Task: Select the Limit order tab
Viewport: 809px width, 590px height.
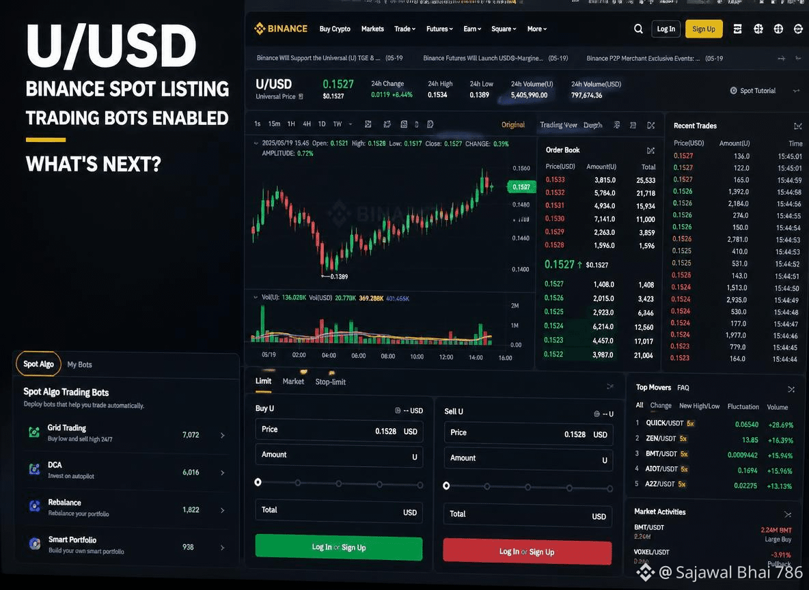Action: tap(263, 381)
